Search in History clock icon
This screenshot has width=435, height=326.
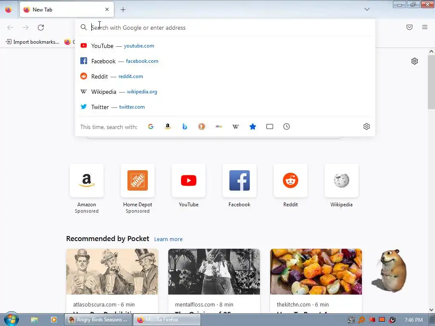287,126
